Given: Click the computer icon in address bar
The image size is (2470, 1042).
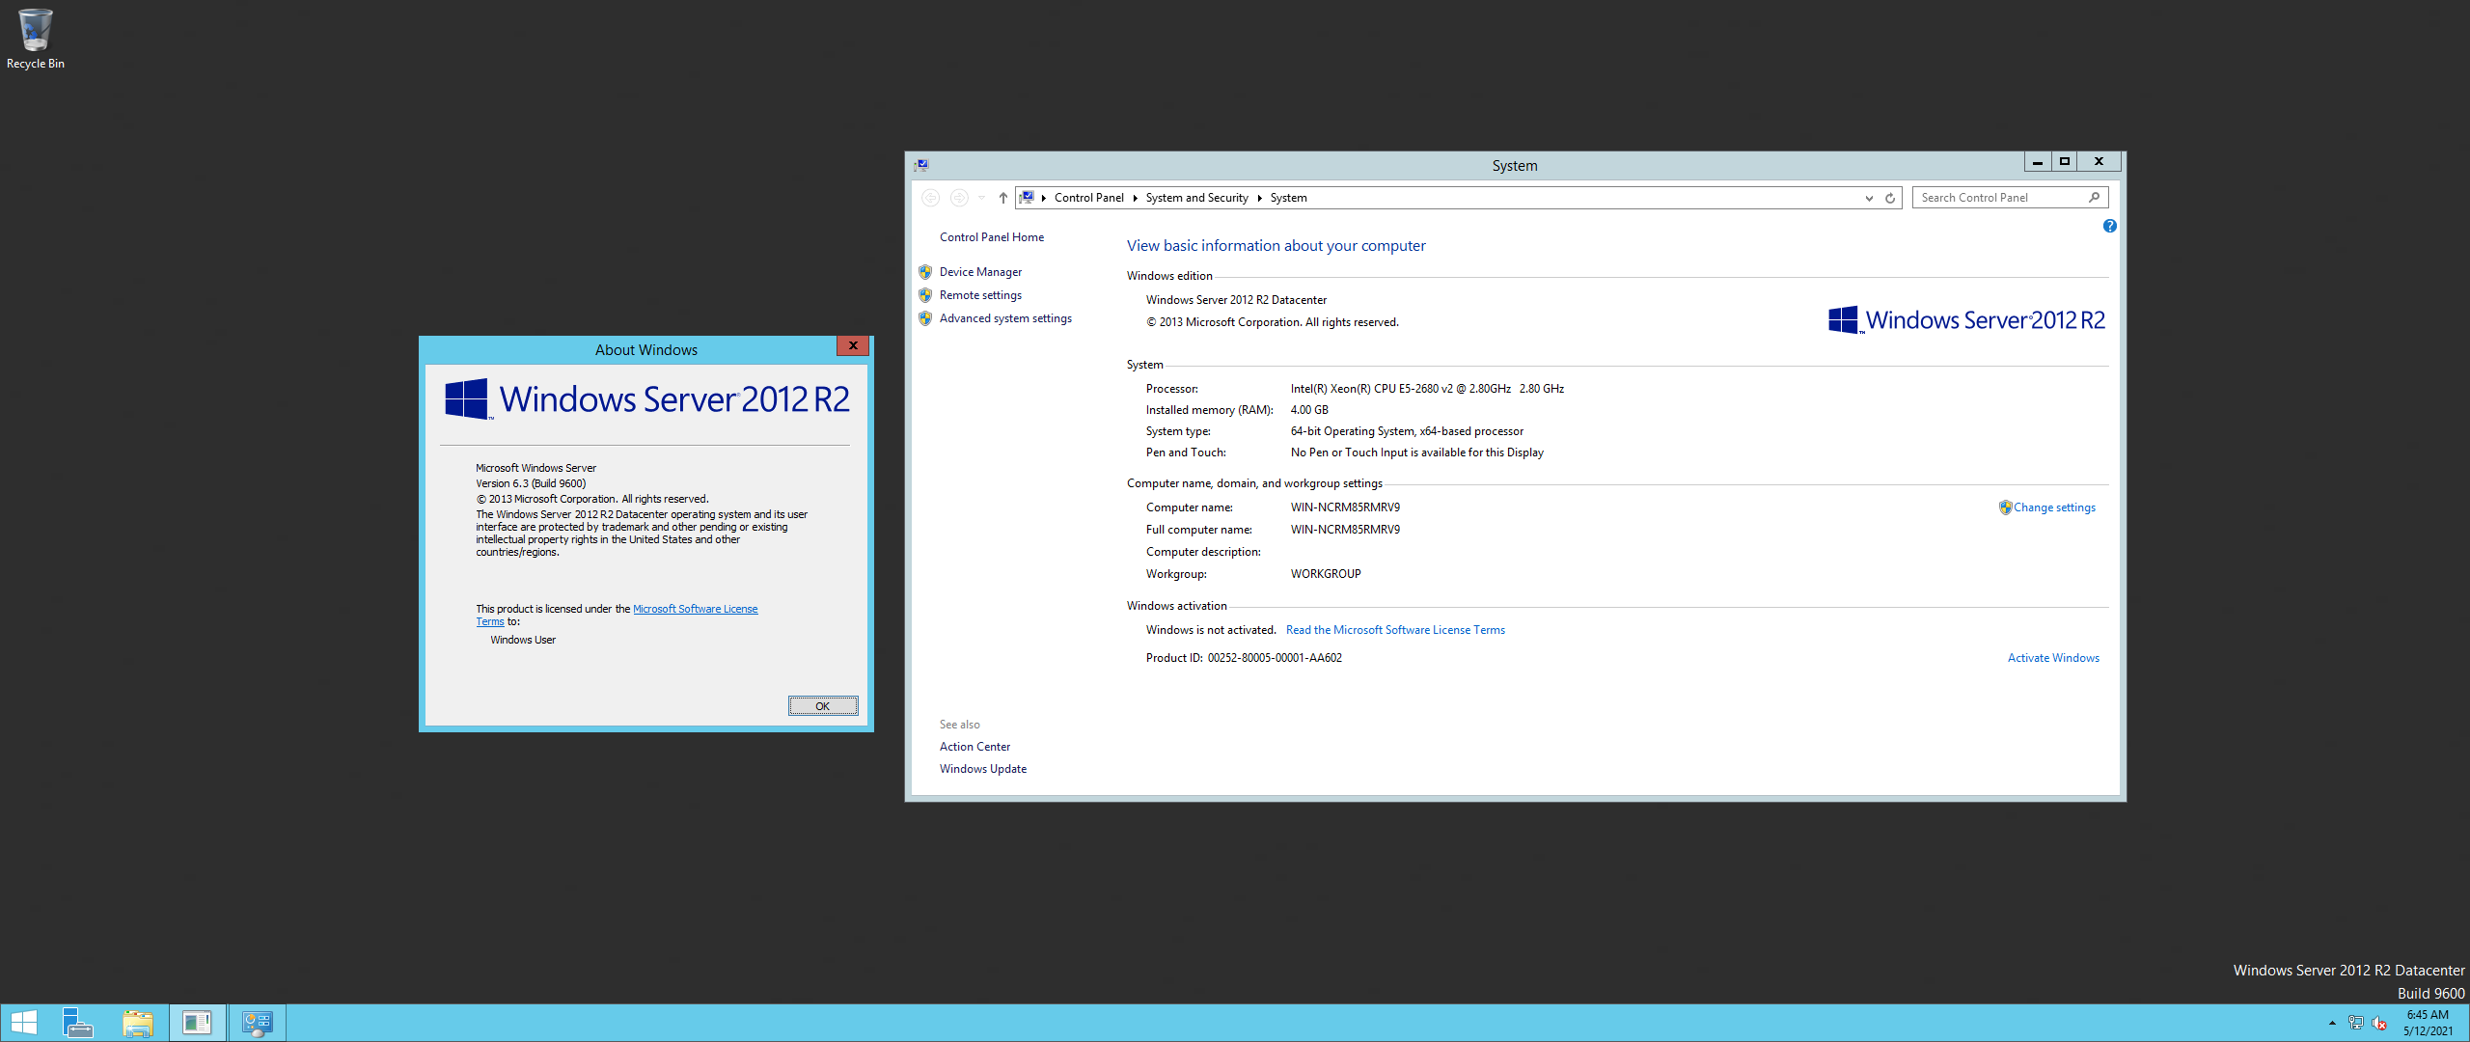Looking at the screenshot, I should 1028,198.
